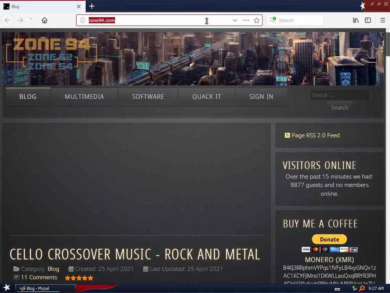Select the Blog browser tab
Viewport: 390px width, 293px height.
tap(43, 6)
